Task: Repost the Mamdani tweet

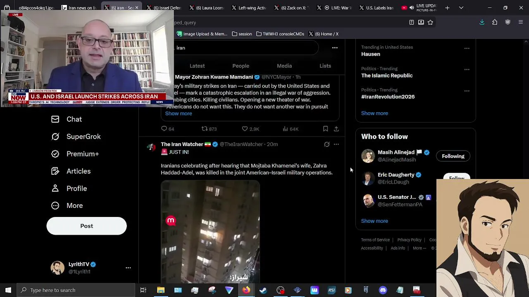Action: (209, 129)
